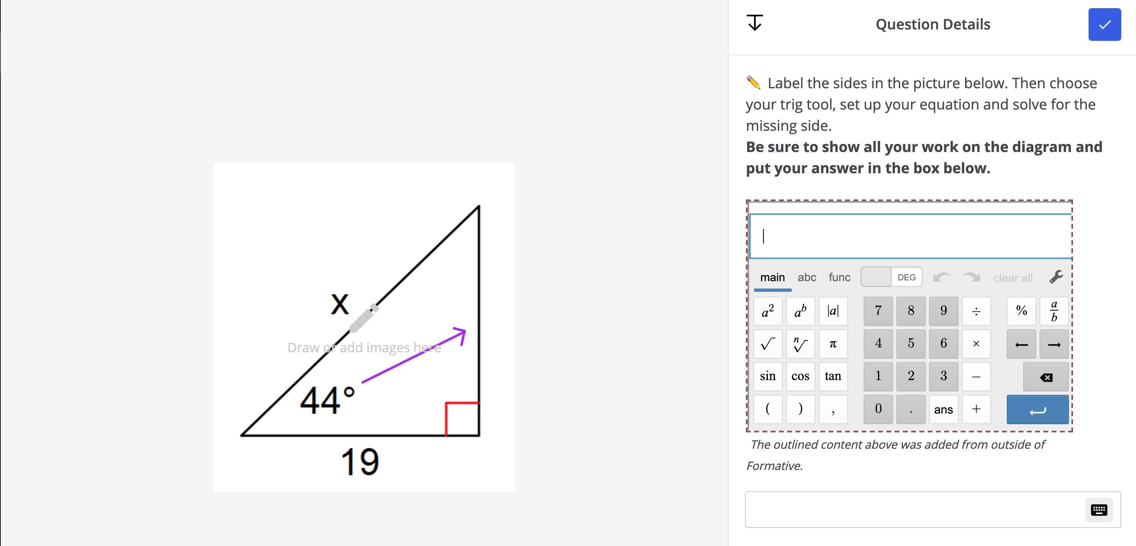Click the blue enter return key
Viewport: 1136px width, 546px height.
point(1037,410)
